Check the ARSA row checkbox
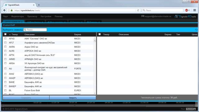This screenshot has width=199, height=112. click(5, 63)
